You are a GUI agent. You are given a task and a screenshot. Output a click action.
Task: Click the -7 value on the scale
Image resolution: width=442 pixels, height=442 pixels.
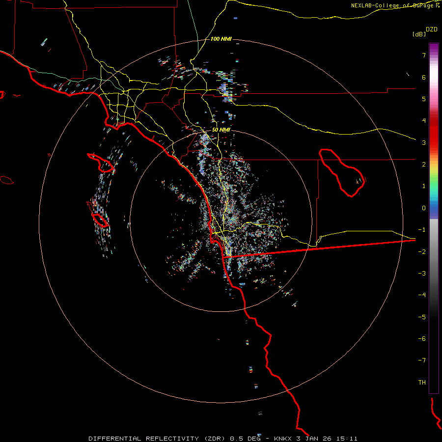pyautogui.click(x=422, y=360)
